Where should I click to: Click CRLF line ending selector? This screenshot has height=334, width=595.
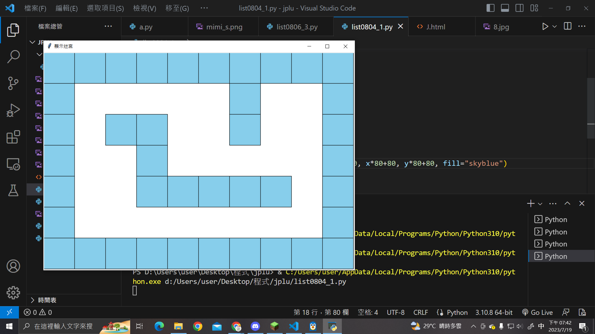(420, 312)
